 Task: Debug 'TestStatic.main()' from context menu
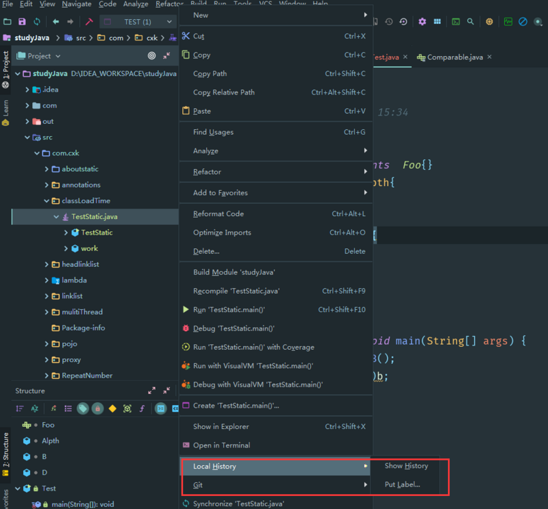point(275,328)
